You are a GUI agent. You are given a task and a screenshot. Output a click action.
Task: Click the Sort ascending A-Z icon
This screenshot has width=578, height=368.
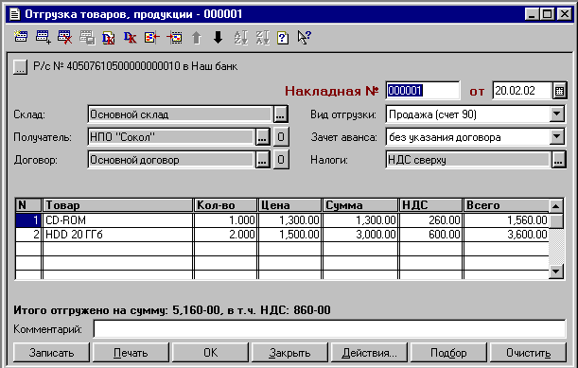pyautogui.click(x=240, y=38)
